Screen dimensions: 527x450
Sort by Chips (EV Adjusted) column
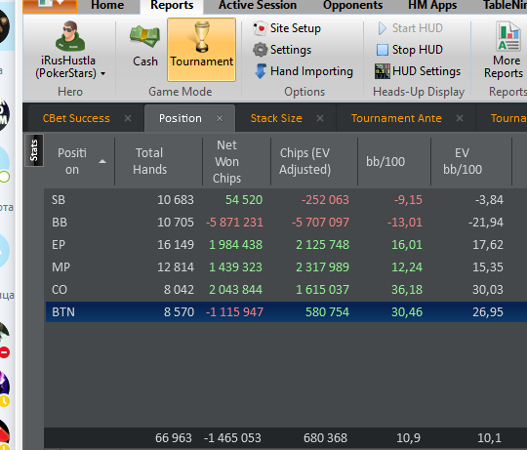(304, 161)
